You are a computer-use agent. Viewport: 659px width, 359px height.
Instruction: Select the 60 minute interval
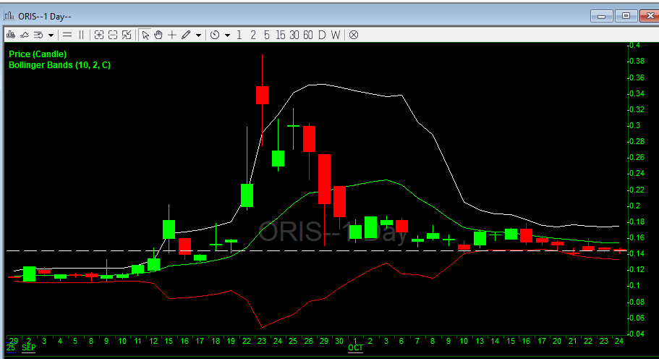tap(307, 34)
